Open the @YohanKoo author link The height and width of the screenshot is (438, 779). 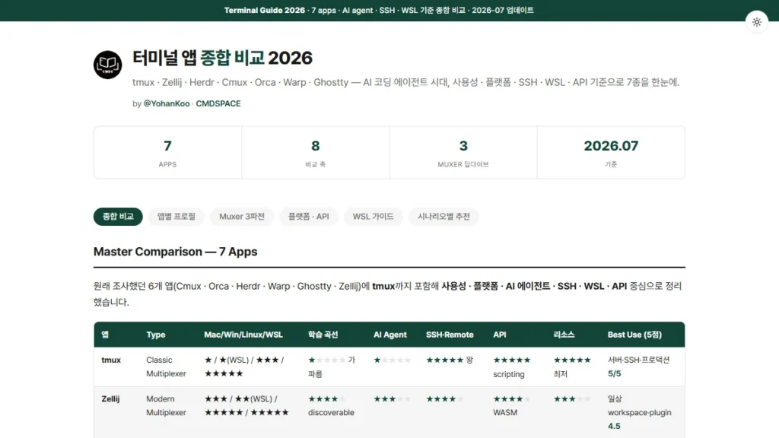(167, 103)
